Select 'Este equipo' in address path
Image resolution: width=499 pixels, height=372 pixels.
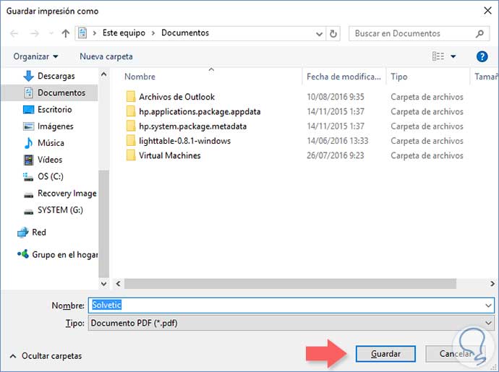124,33
